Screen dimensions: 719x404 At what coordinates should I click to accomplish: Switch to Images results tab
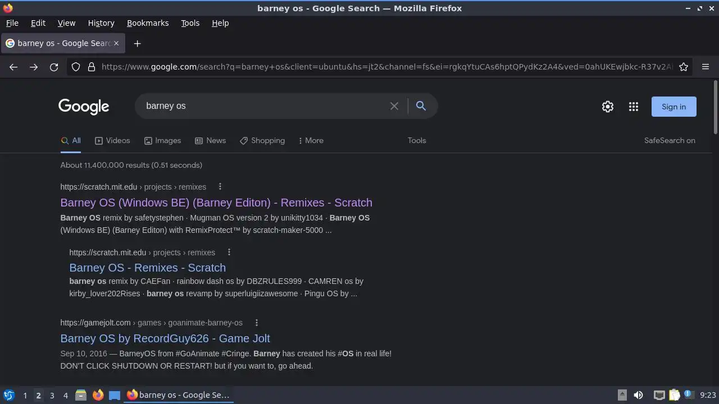point(162,140)
